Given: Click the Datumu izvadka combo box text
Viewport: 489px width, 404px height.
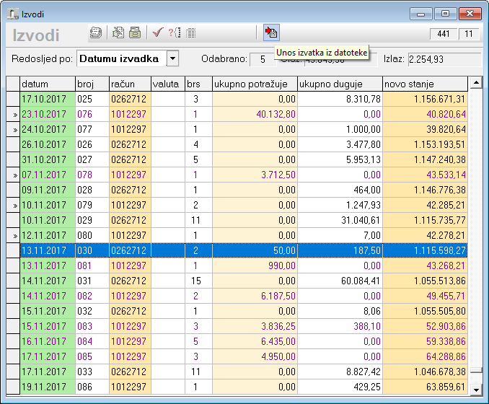Looking at the screenshot, I should tap(120, 58).
